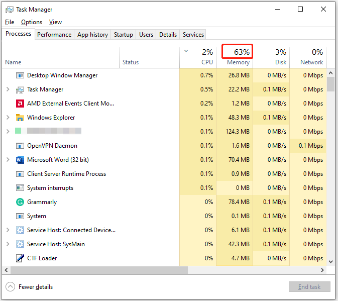Click the 48.3 MB memory cell
The height and width of the screenshot is (301, 338).
click(x=235, y=118)
